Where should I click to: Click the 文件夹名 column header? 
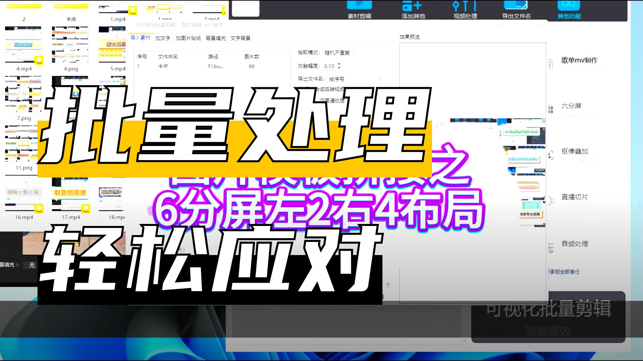168,56
